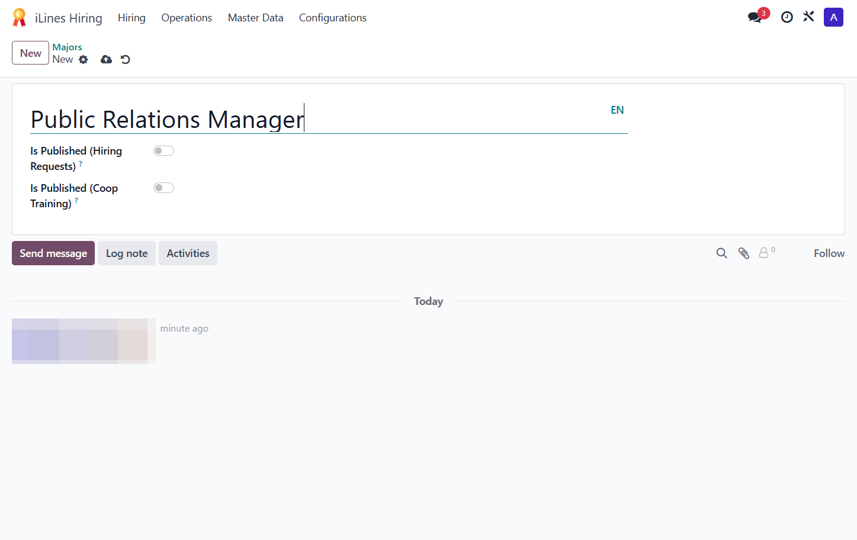The width and height of the screenshot is (857, 540).
Task: Save the record manually with cloud icon
Action: (106, 59)
